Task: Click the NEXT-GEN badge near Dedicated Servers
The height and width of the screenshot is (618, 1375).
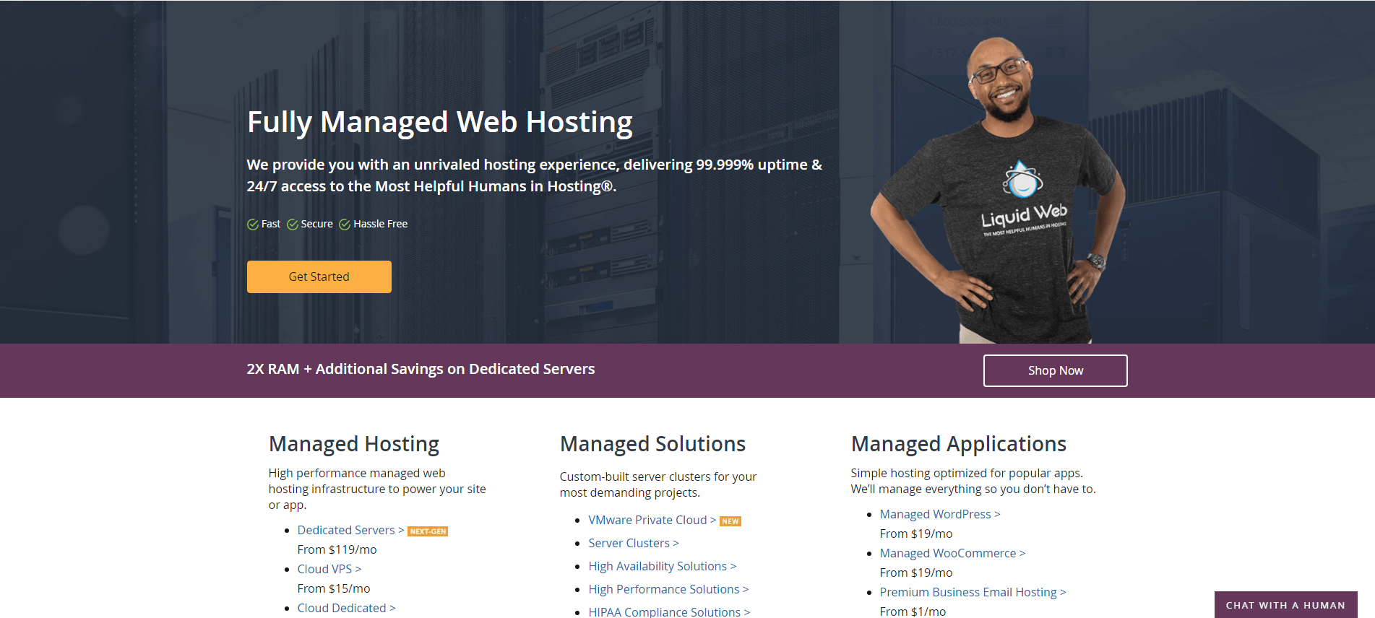Action: [428, 531]
